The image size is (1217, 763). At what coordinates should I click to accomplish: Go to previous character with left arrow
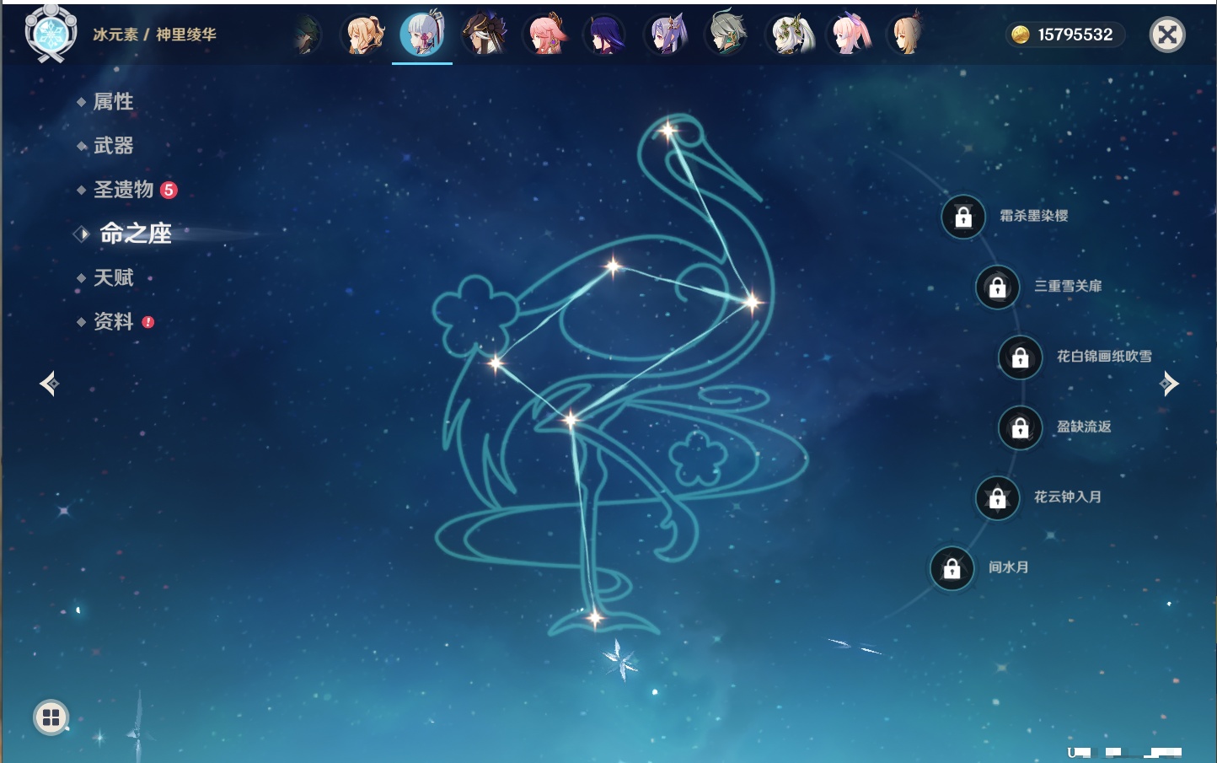click(49, 384)
